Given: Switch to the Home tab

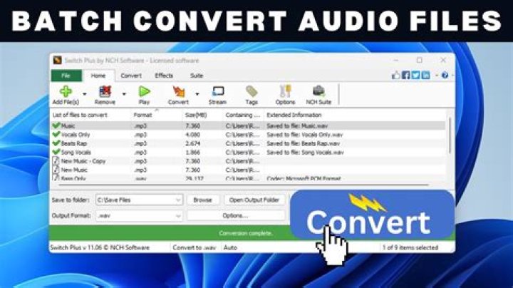Looking at the screenshot, I should pyautogui.click(x=98, y=76).
